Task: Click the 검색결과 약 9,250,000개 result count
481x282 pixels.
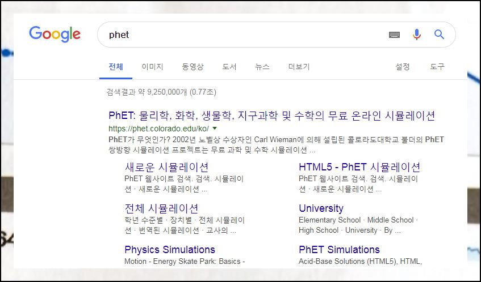Action: tap(161, 92)
